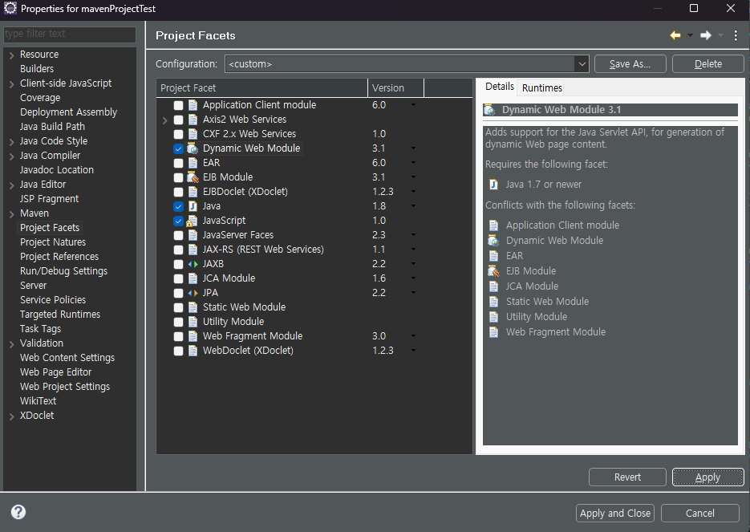Select Targeted Runtimes in the tree

click(x=60, y=315)
